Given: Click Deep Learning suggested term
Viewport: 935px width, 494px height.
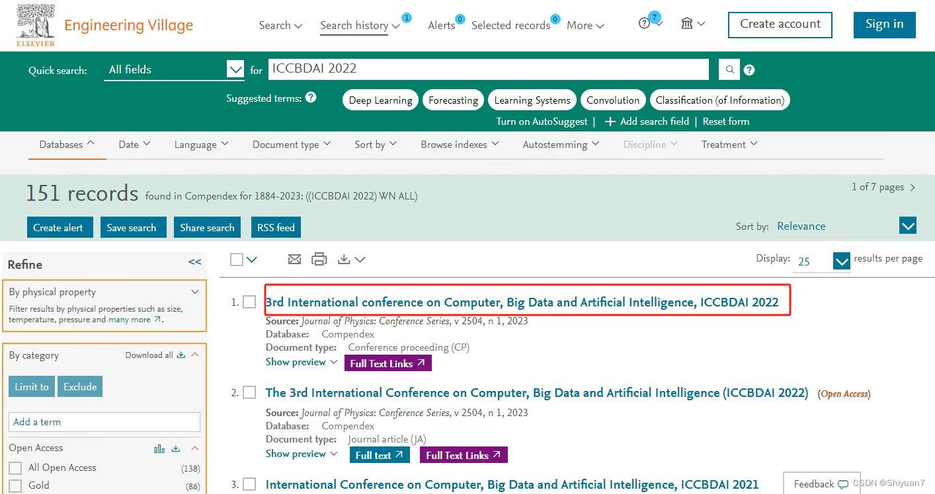Looking at the screenshot, I should 380,100.
